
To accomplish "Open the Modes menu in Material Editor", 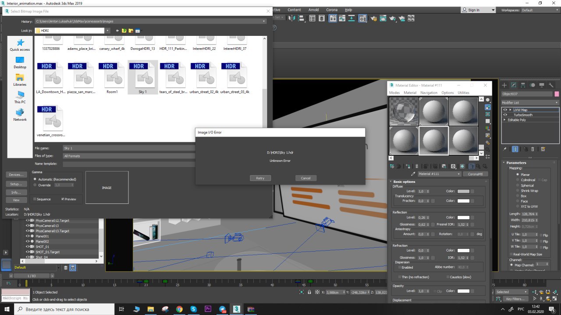I will [x=394, y=93].
